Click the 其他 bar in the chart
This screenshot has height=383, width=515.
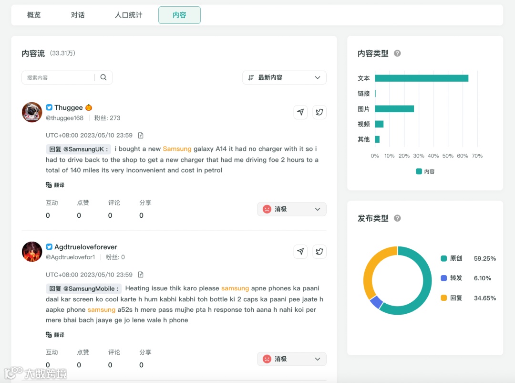coord(377,139)
